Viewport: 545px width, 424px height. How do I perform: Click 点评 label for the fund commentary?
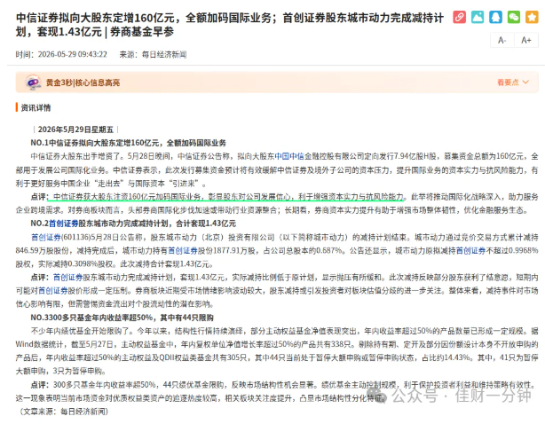tap(40, 385)
